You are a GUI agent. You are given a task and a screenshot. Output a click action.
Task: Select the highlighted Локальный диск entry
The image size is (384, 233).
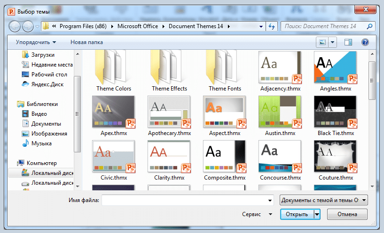pos(41,173)
